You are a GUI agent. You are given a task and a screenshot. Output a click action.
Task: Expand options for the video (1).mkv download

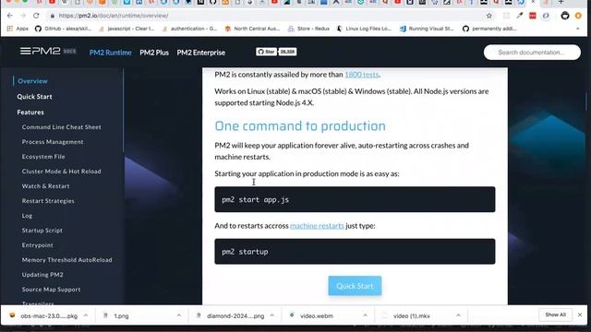tap(458, 315)
